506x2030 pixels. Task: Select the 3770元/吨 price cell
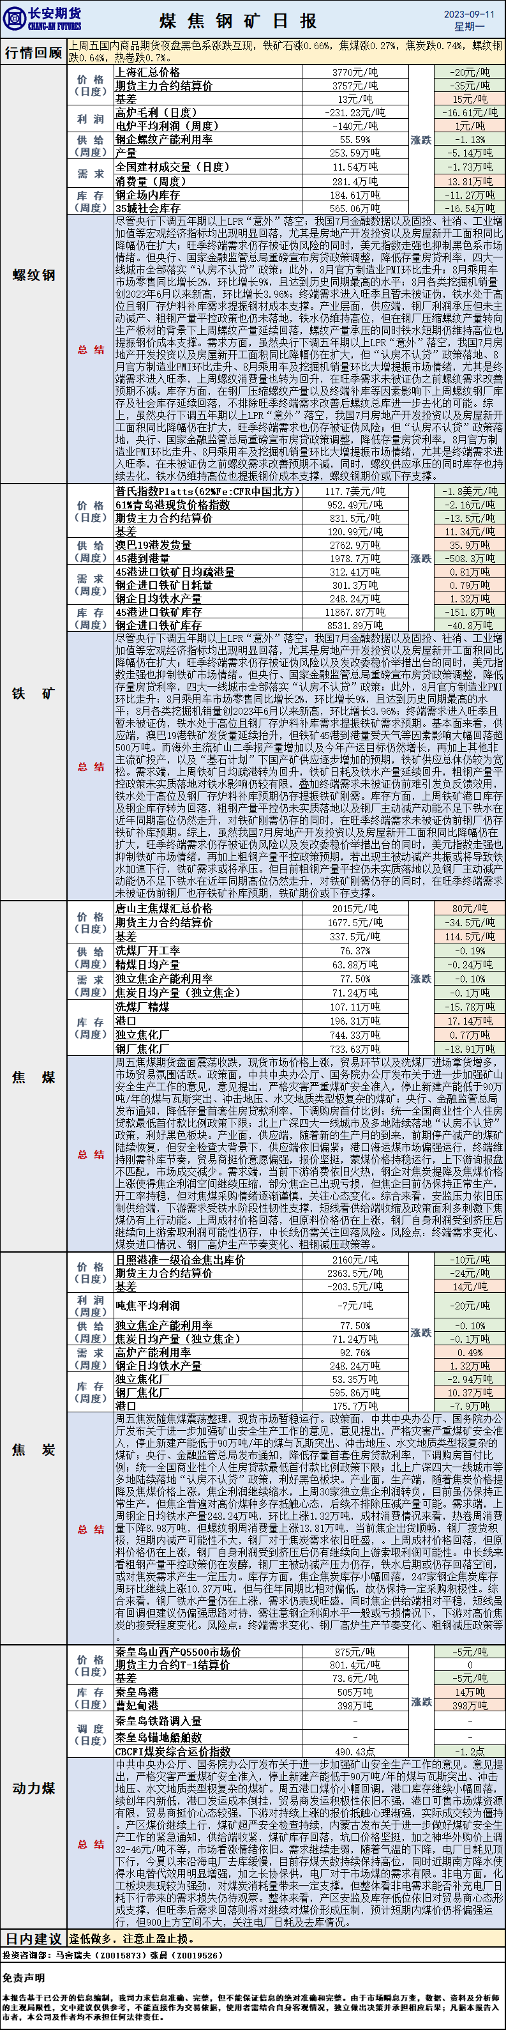(x=354, y=73)
